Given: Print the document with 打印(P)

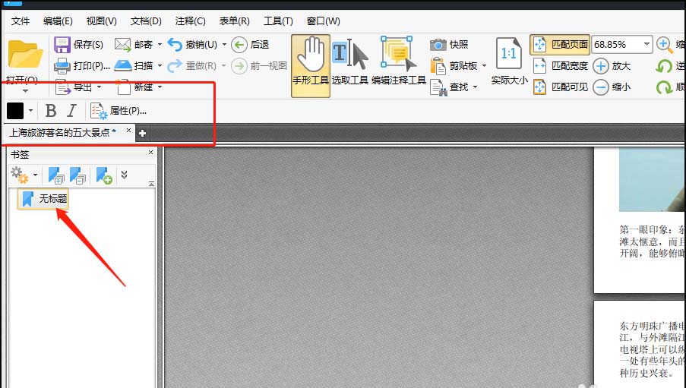Looking at the screenshot, I should point(82,66).
